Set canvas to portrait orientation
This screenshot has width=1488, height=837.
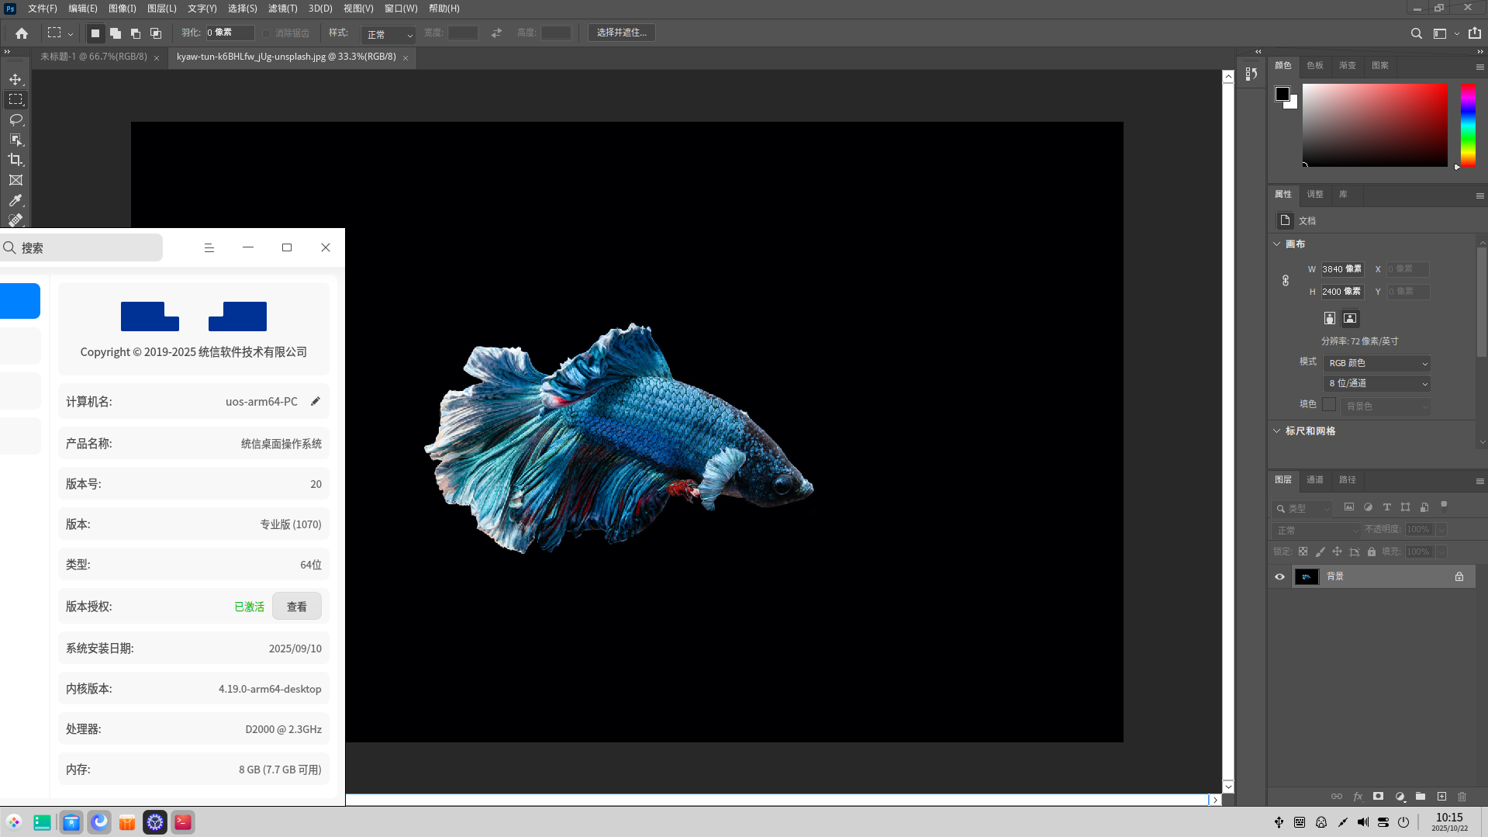point(1330,318)
